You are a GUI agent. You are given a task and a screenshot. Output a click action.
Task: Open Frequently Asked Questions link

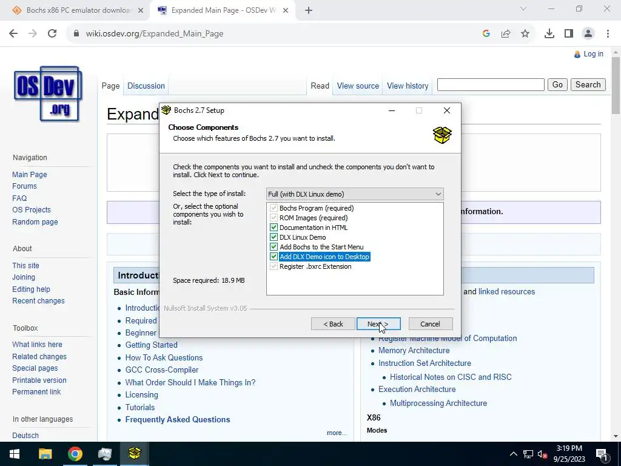[x=178, y=419]
